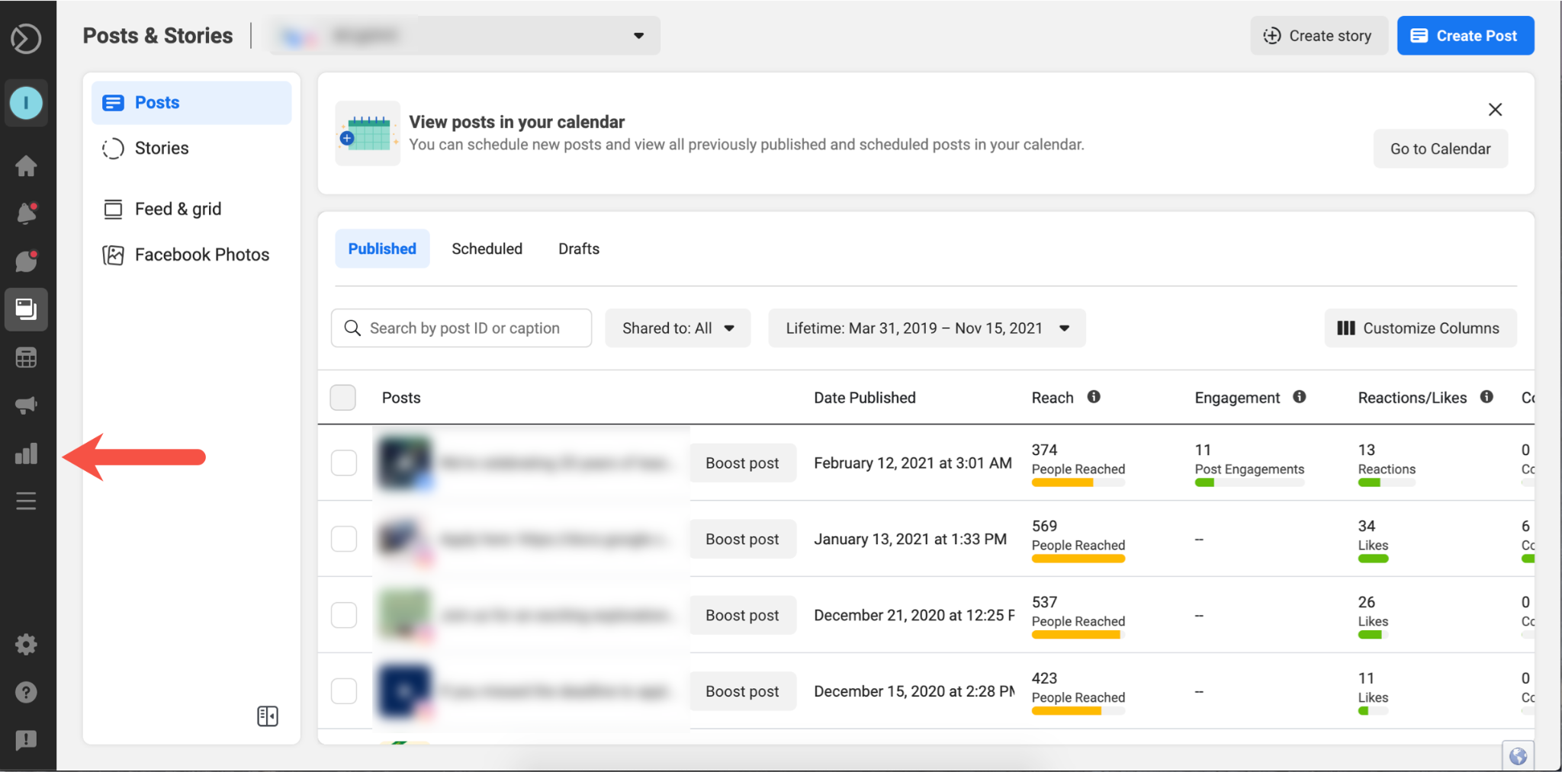Boost the January 13, 2021 post

742,539
